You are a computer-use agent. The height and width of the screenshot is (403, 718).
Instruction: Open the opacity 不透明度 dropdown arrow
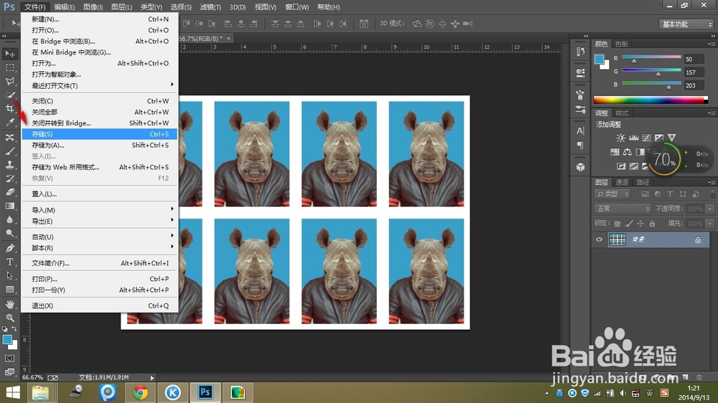tap(710, 209)
